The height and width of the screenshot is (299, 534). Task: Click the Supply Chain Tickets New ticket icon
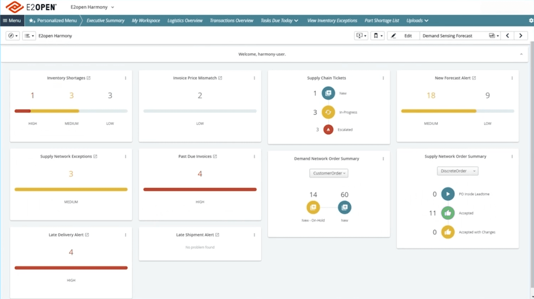328,93
